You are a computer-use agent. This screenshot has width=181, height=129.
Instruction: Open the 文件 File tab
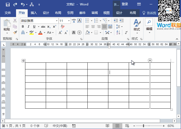pyautogui.click(x=8, y=13)
